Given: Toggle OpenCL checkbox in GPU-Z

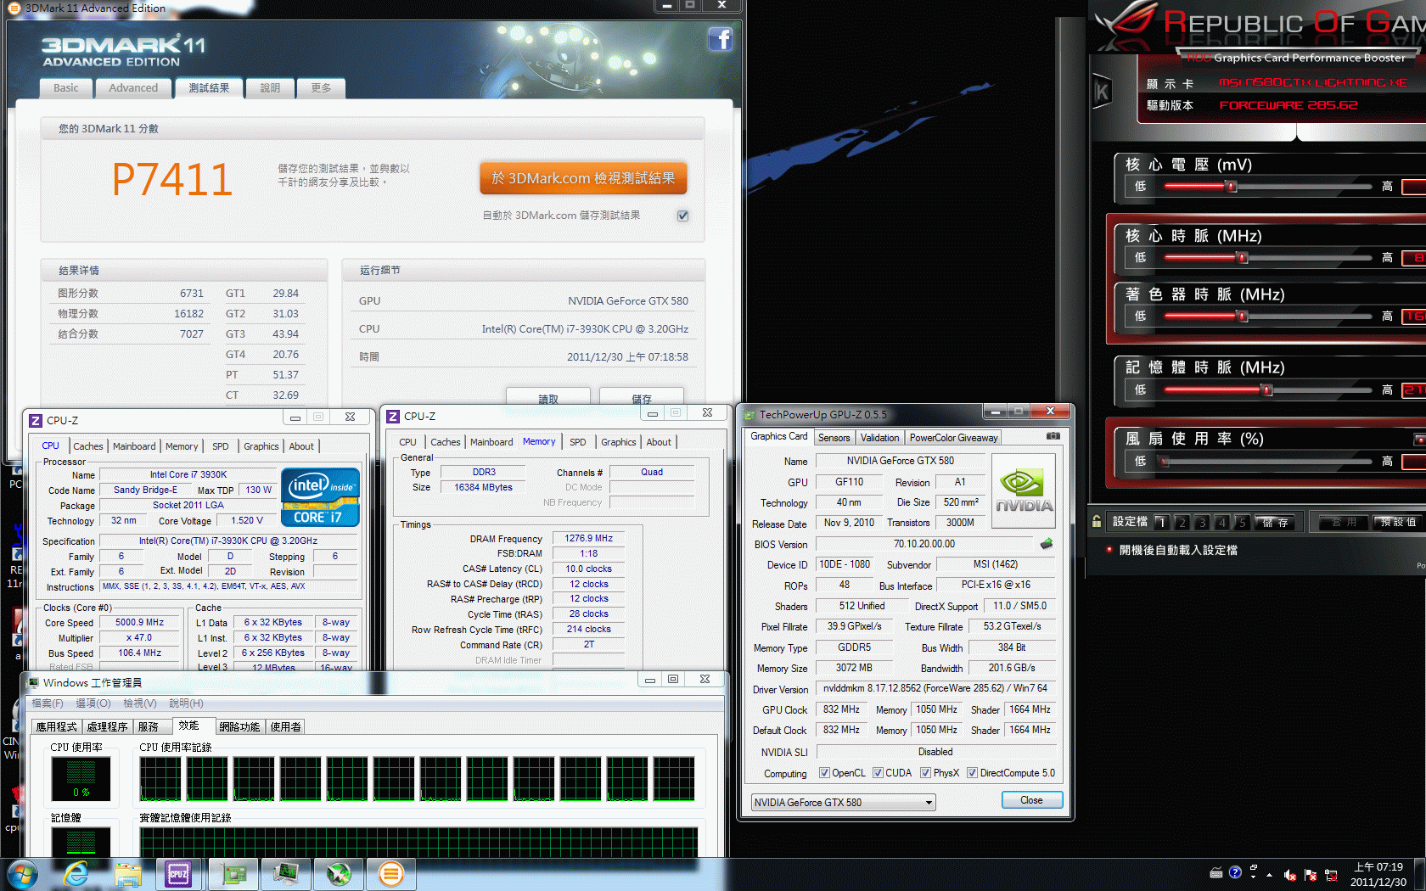Looking at the screenshot, I should click(824, 773).
